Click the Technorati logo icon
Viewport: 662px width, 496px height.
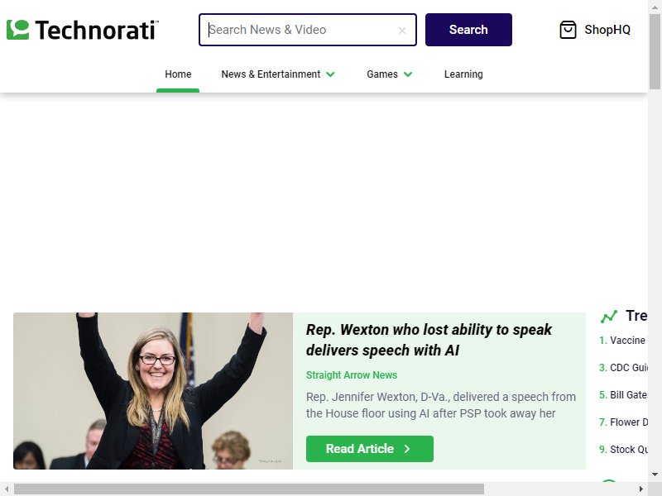tap(17, 30)
